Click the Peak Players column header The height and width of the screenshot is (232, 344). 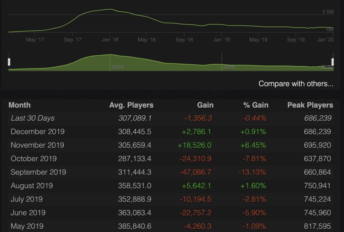pyautogui.click(x=310, y=105)
